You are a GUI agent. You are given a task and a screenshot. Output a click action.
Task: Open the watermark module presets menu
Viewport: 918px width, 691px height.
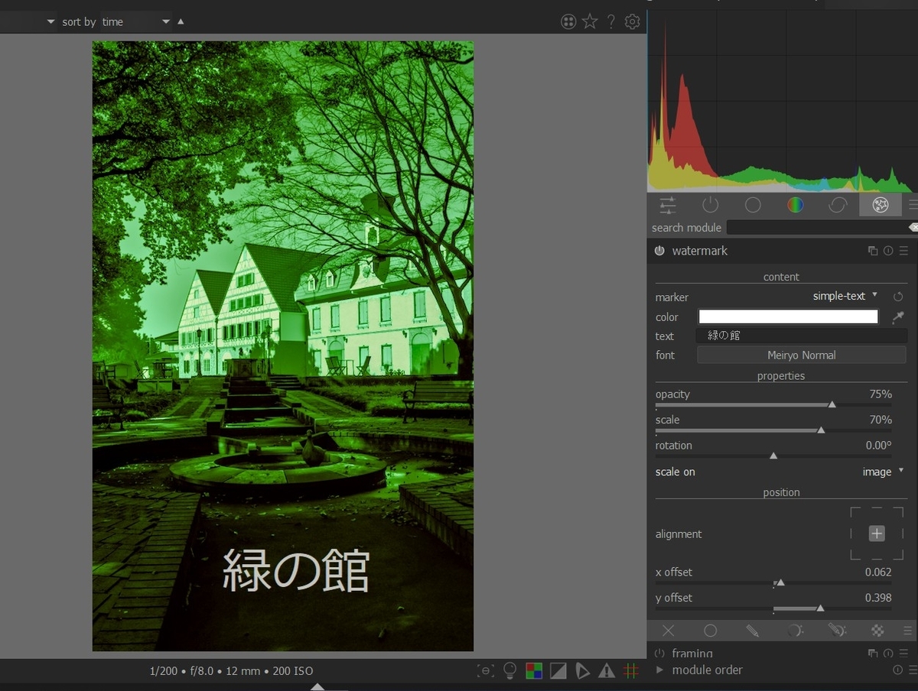(x=903, y=251)
